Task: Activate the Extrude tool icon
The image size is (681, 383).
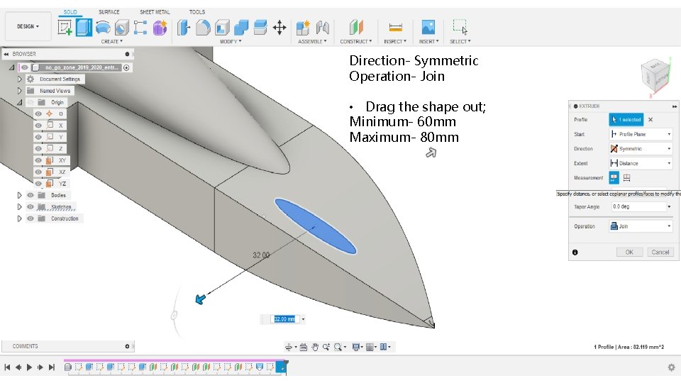Action: point(84,28)
